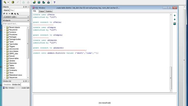Click the binoculars find icon in Objects panel
Viewport: 188px width, 106px height.
12,14
